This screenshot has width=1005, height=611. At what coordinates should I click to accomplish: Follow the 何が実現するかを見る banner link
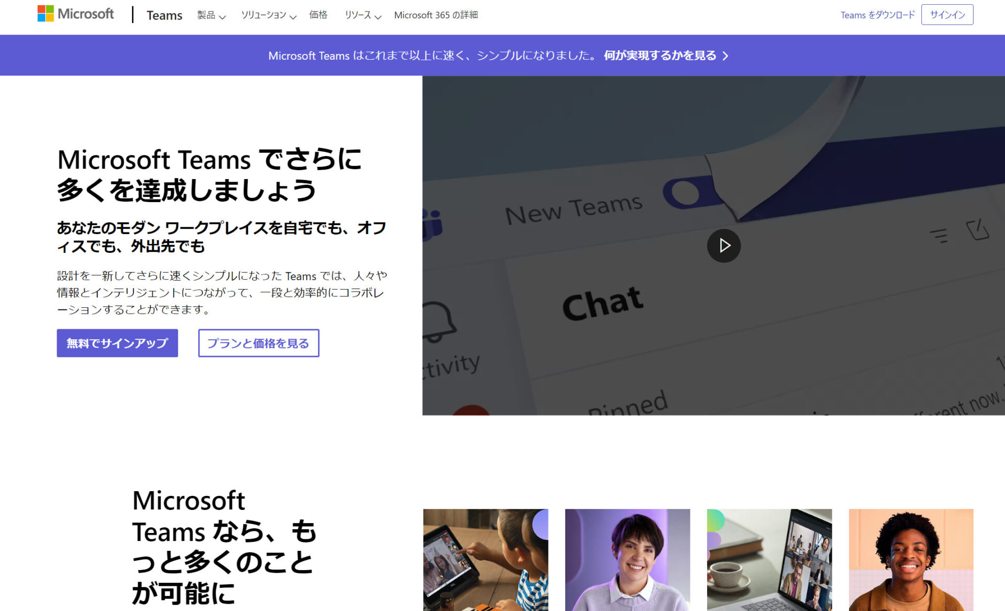point(659,55)
